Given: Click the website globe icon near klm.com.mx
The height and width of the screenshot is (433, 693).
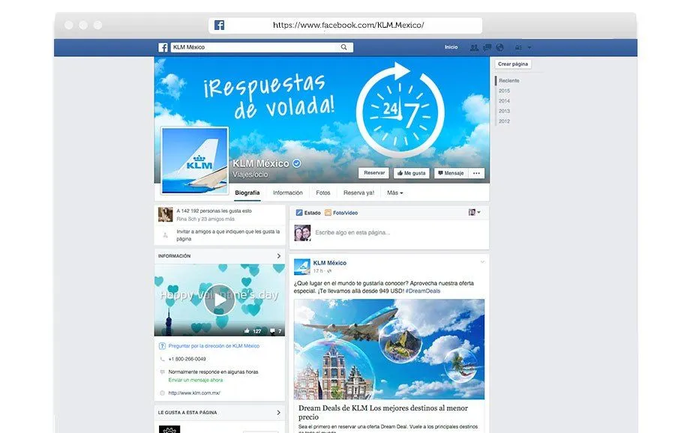Looking at the screenshot, I should pos(162,393).
